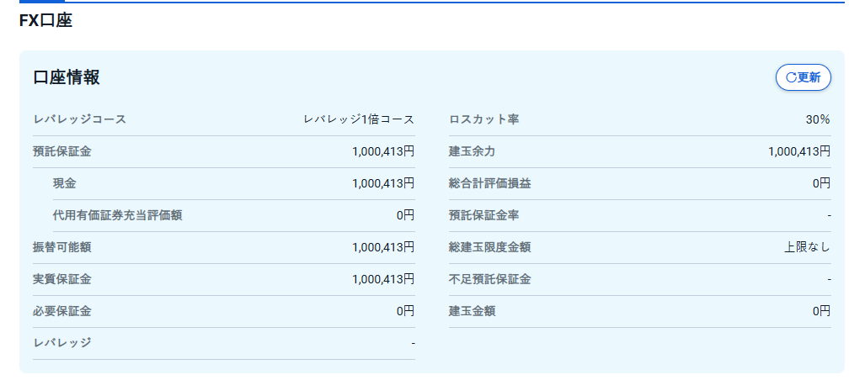The height and width of the screenshot is (380, 849).
Task: Select the 30% loss-cut rate value
Action: 818,119
